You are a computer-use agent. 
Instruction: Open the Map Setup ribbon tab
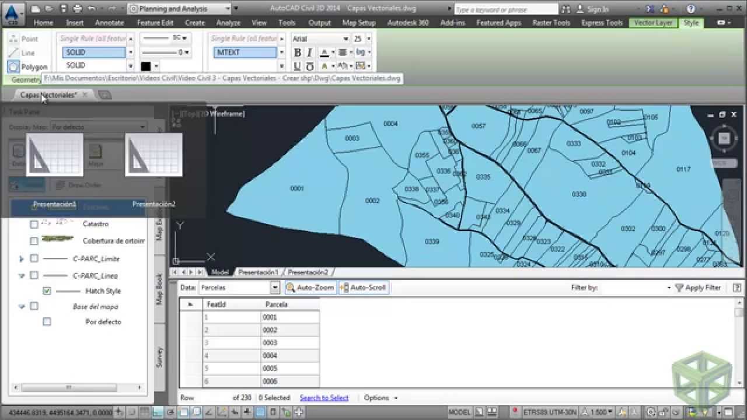pyautogui.click(x=359, y=23)
